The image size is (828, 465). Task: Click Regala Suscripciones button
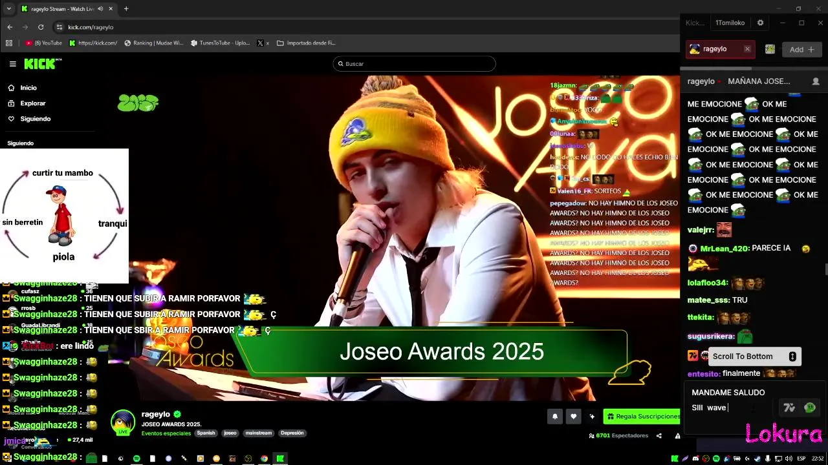coord(642,417)
